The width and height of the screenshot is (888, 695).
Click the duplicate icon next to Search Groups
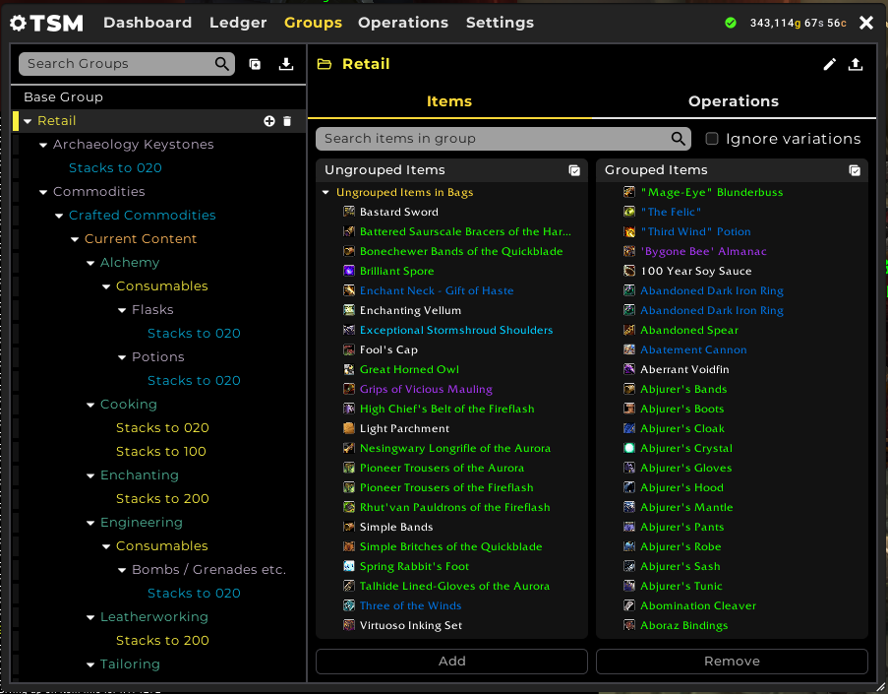pyautogui.click(x=255, y=64)
